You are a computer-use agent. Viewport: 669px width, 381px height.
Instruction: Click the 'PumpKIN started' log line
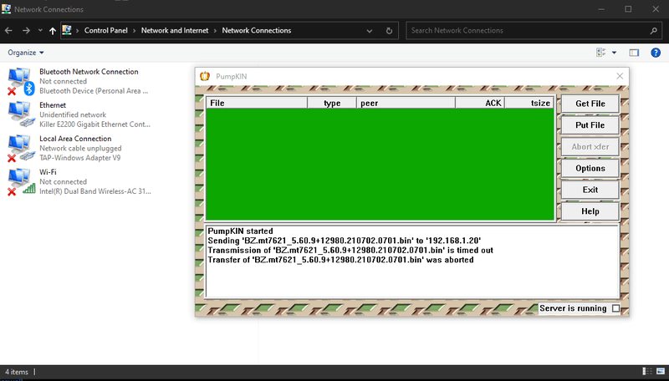pos(240,231)
